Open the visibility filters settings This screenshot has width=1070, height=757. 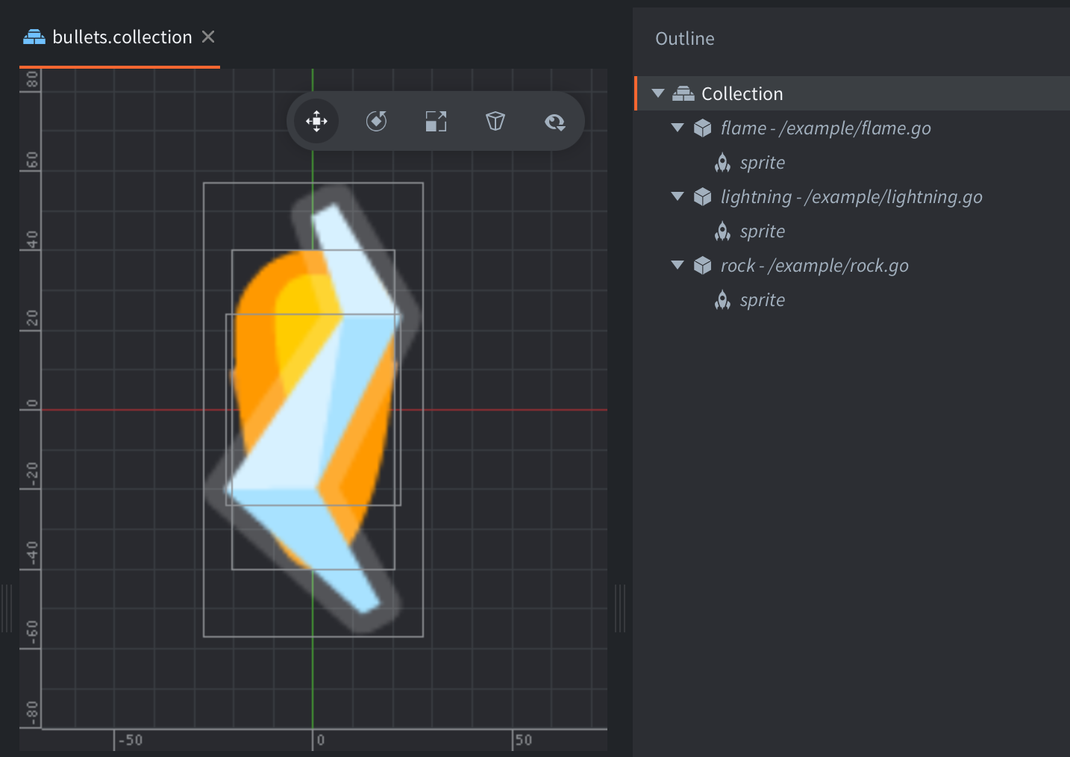(554, 122)
